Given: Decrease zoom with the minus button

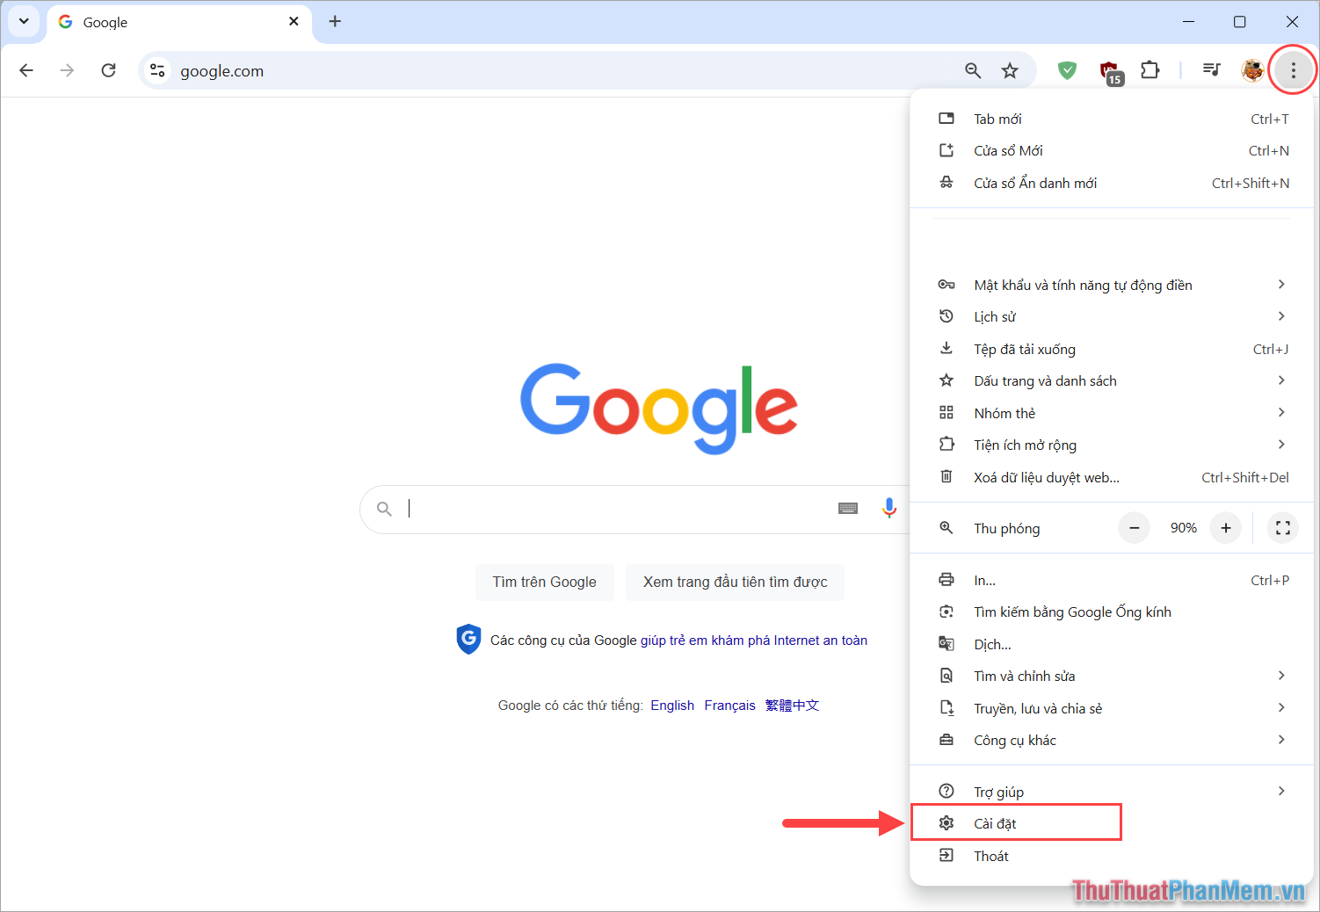Looking at the screenshot, I should click(1134, 527).
